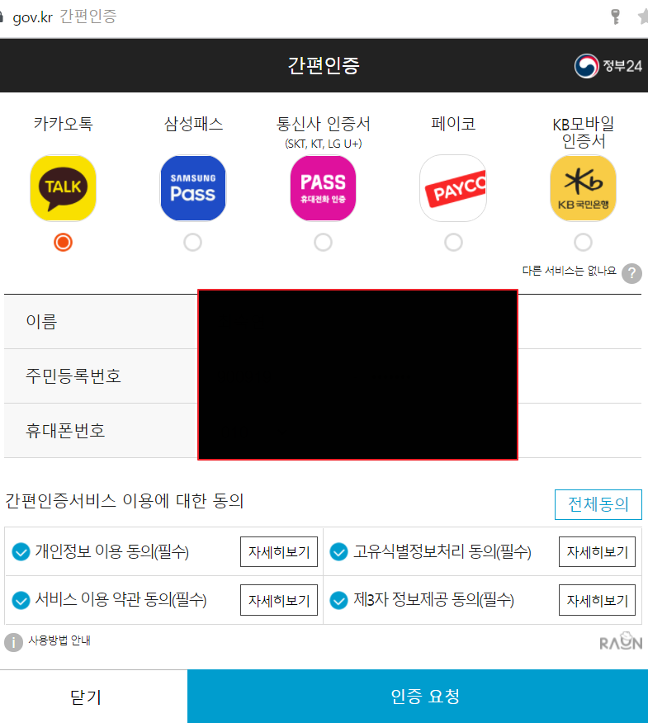Viewport: 648px width, 723px height.
Task: Click the 전체동의 button
Action: [598, 504]
